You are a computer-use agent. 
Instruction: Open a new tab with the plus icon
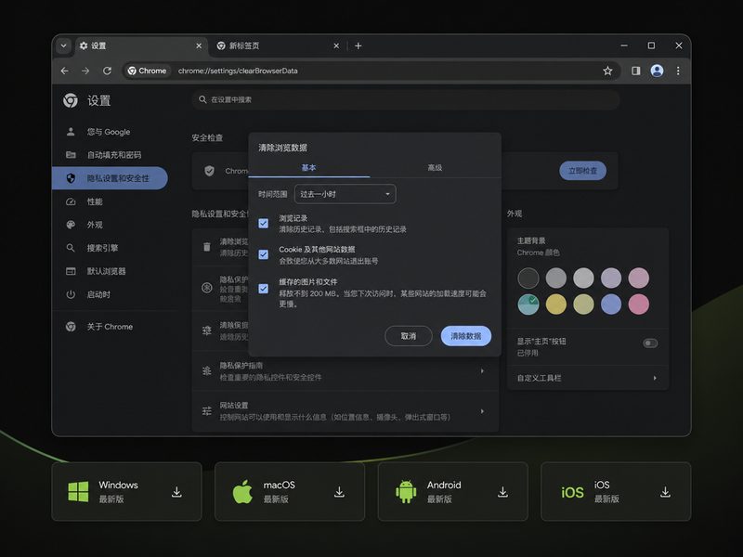coord(358,45)
